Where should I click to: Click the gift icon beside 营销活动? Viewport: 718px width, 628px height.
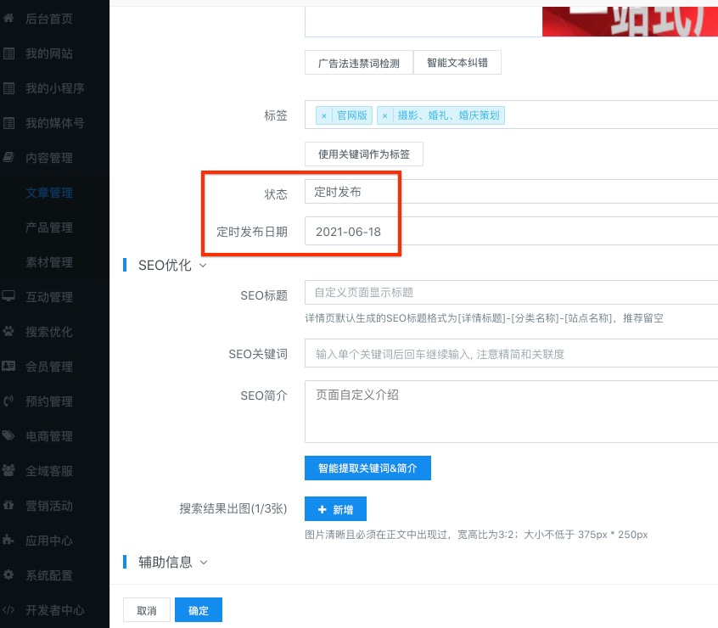click(x=9, y=506)
